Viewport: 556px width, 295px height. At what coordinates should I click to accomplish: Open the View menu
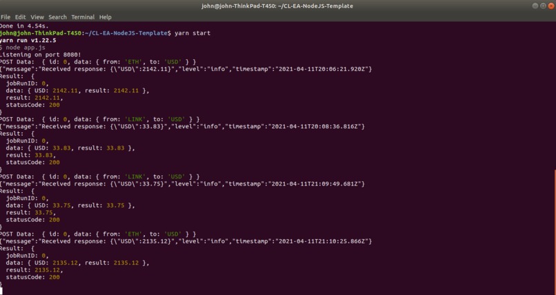tap(37, 17)
